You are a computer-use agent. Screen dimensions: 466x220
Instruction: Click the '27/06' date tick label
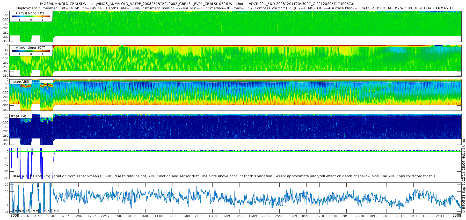pos(38,216)
